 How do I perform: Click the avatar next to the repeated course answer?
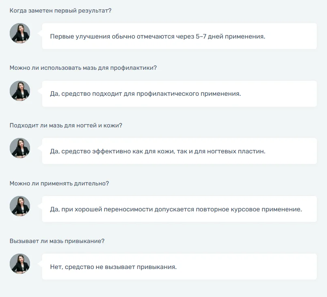pyautogui.click(x=20, y=206)
